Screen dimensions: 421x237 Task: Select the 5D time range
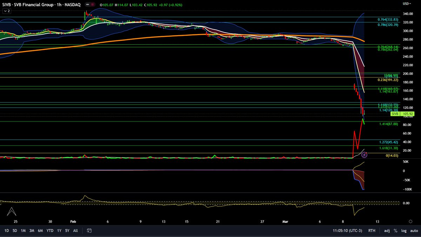point(15,231)
